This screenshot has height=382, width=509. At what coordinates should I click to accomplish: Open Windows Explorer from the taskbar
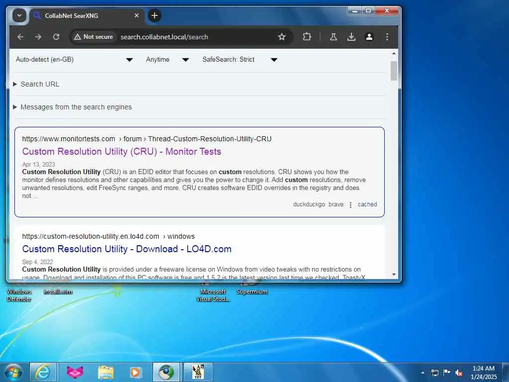click(106, 372)
